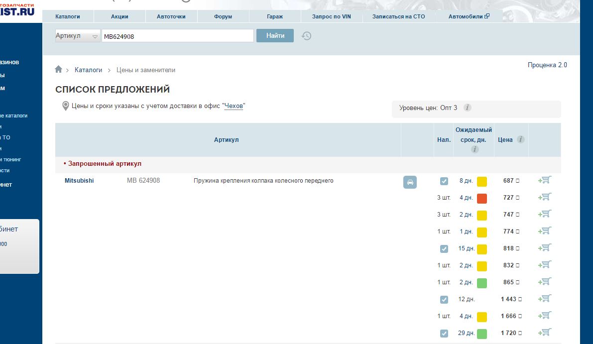Open the Автомобили external menu item
The height and width of the screenshot is (344, 593).
pyautogui.click(x=469, y=16)
